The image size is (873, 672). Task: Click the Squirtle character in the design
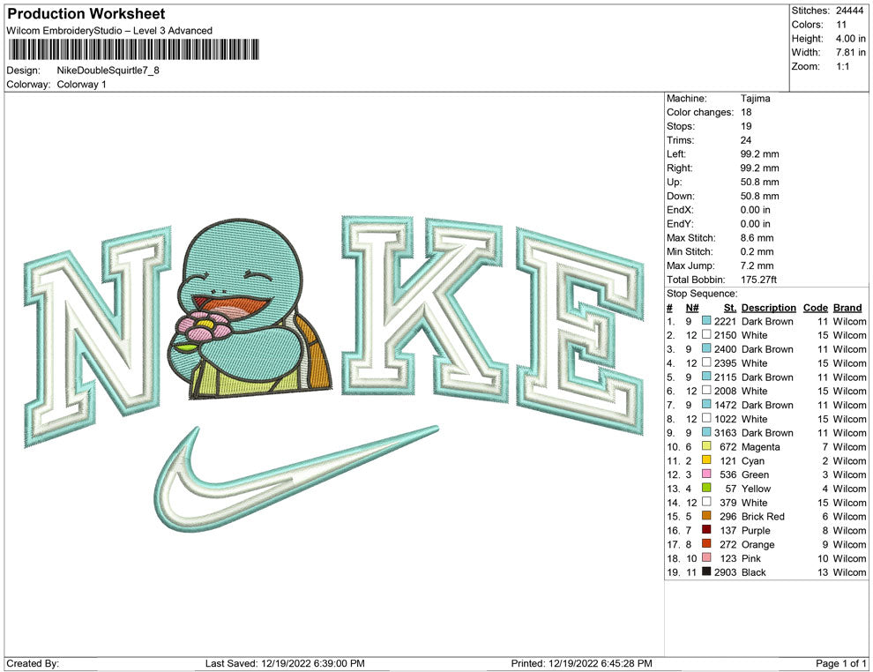250,309
